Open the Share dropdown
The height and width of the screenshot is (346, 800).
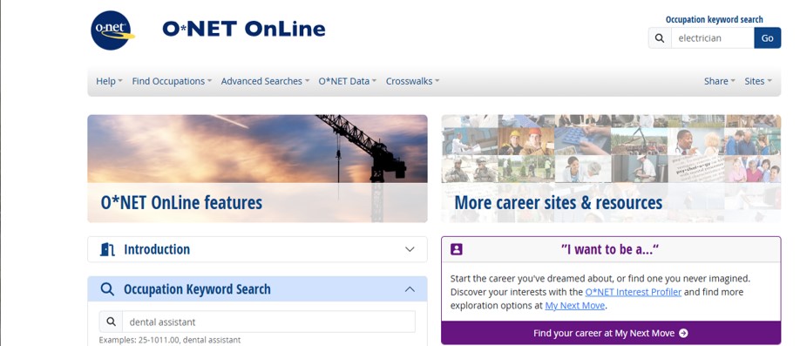click(719, 81)
